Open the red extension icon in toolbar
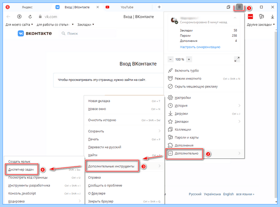 250,17
